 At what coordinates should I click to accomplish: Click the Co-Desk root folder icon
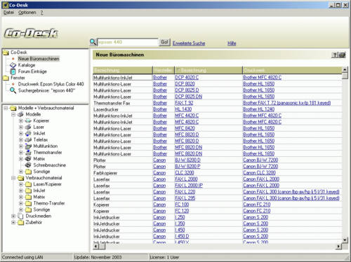click(6, 53)
